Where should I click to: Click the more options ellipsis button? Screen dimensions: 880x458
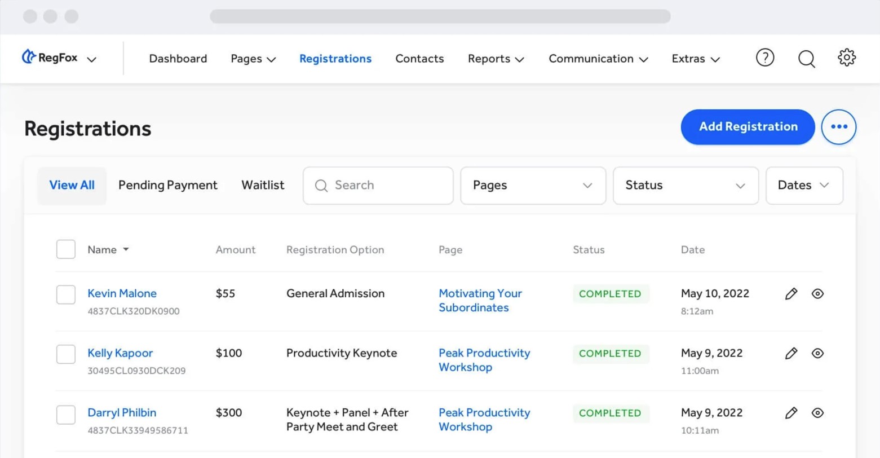pyautogui.click(x=839, y=127)
